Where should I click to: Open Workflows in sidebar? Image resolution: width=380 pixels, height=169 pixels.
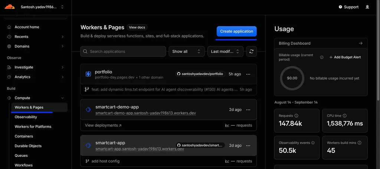(23, 165)
